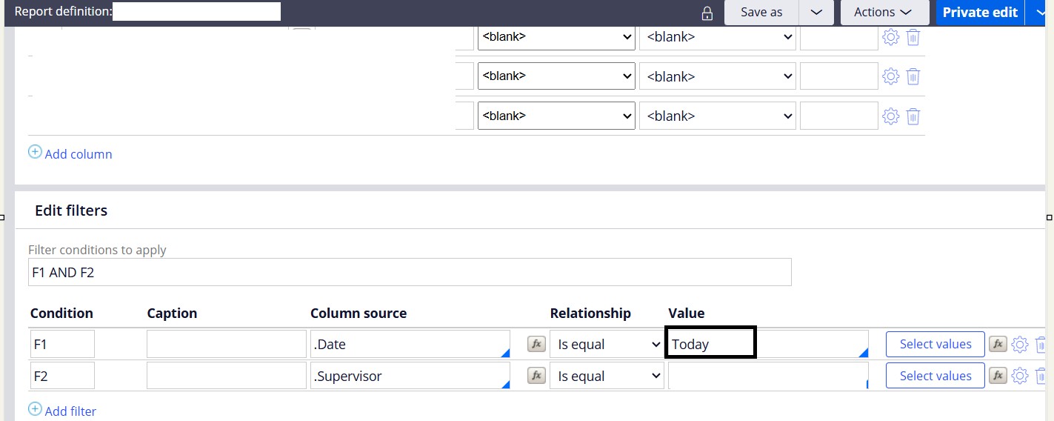
Task: Click fx button beside .Supervisor column source
Action: 536,376
